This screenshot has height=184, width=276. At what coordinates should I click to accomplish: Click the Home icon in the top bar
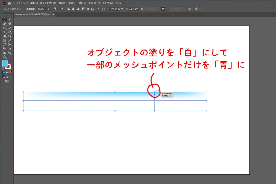pyautogui.click(x=9, y=3)
